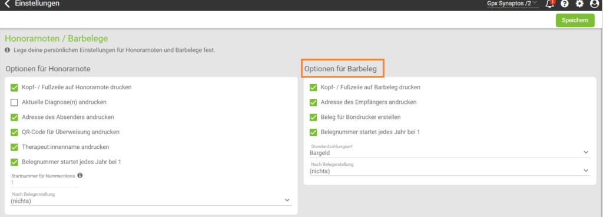Click the Startnummer für Nummernkreis input field
The height and width of the screenshot is (217, 603).
pyautogui.click(x=45, y=183)
